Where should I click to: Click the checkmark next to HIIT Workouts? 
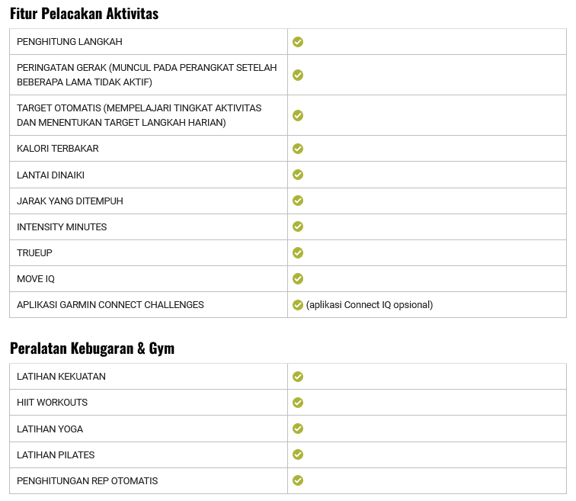pyautogui.click(x=298, y=403)
